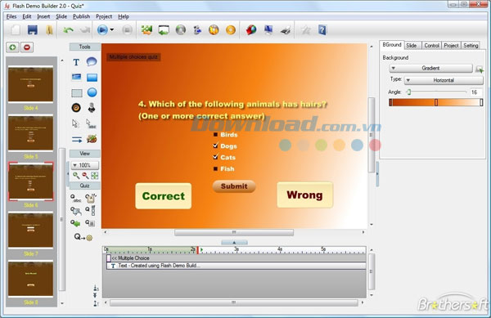The width and height of the screenshot is (491, 318).
Task: Toggle the Birds checkbox
Action: [x=215, y=134]
